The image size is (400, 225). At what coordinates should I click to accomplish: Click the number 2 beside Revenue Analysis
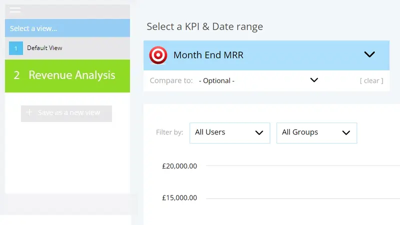pyautogui.click(x=17, y=75)
